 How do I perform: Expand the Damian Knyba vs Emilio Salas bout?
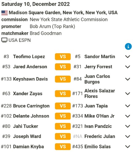coord(128,147)
